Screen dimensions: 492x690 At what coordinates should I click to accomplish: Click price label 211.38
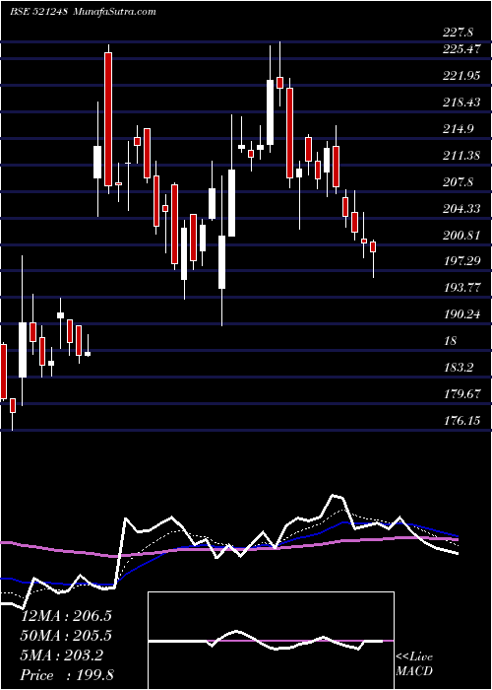(x=461, y=156)
